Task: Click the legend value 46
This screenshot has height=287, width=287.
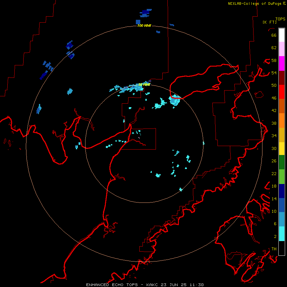Action: point(274,98)
